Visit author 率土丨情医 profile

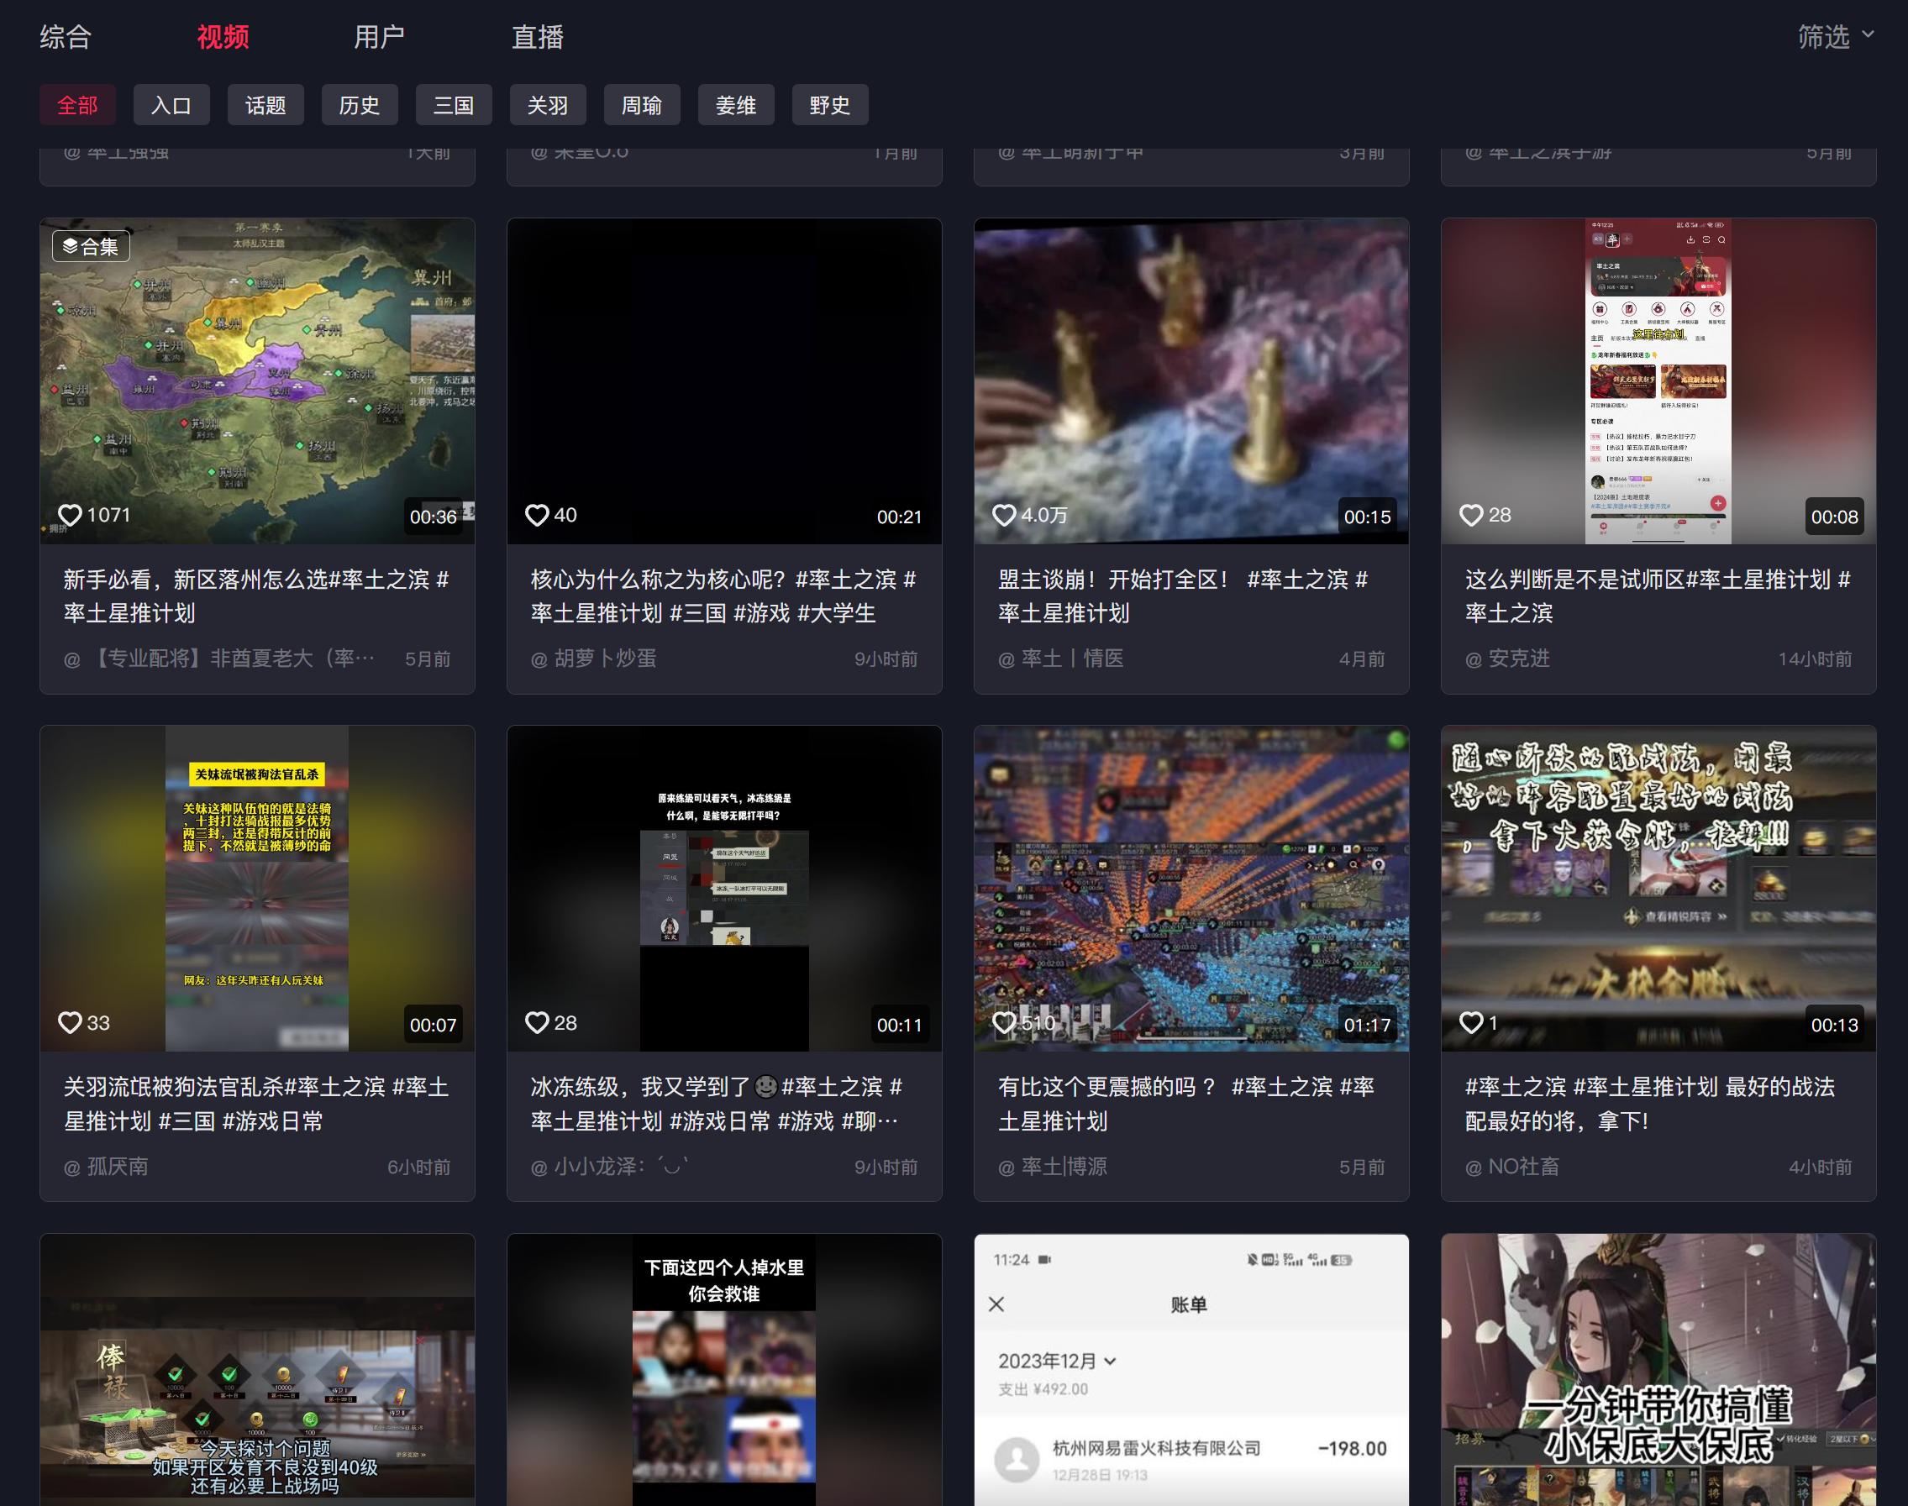coord(1060,659)
